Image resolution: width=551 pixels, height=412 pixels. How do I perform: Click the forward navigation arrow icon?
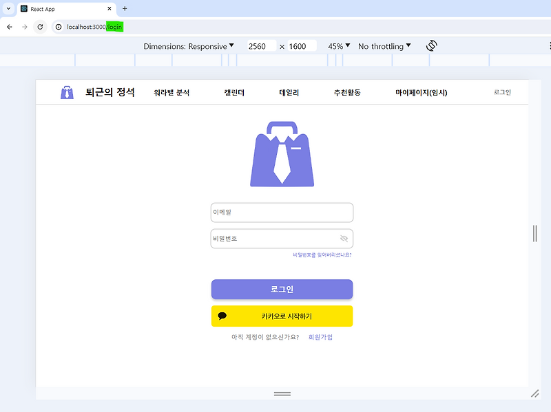[x=25, y=27]
